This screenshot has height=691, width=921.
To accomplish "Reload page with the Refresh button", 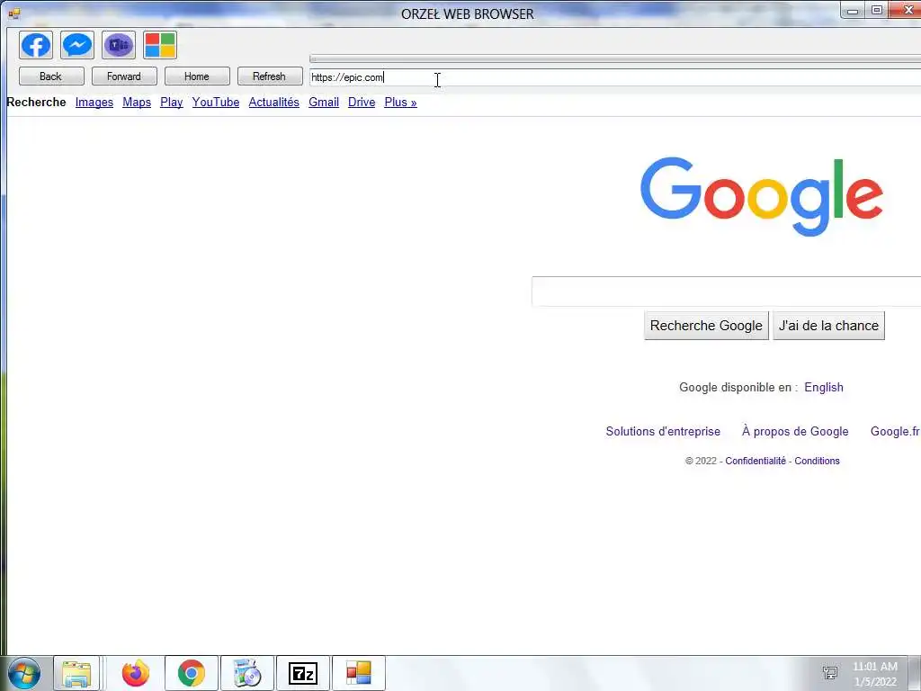I will (x=270, y=76).
